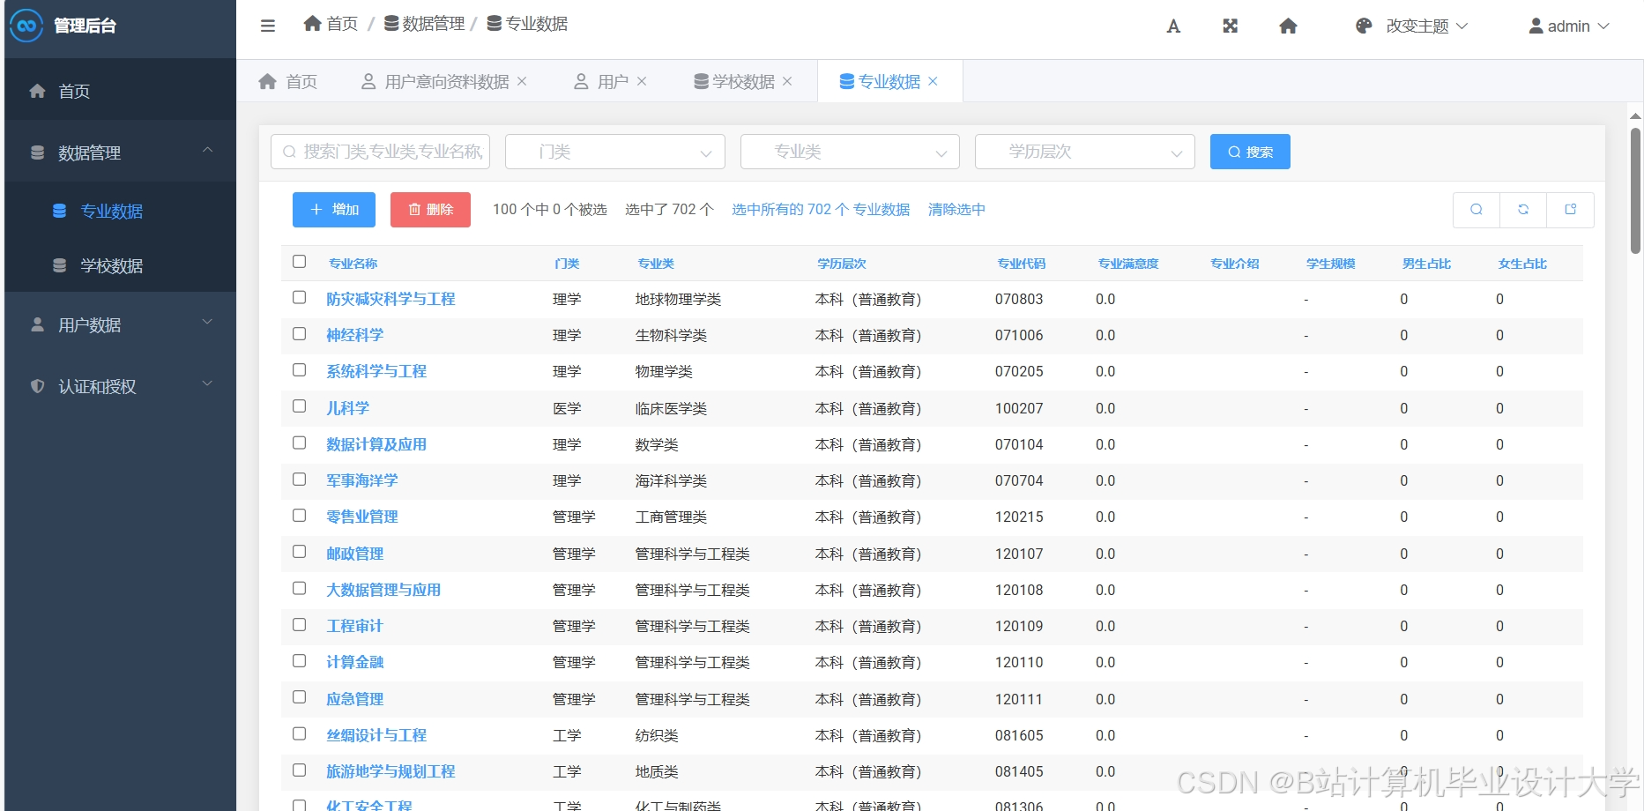
Task: Toggle fullscreen with the expand icon
Action: 1230,26
